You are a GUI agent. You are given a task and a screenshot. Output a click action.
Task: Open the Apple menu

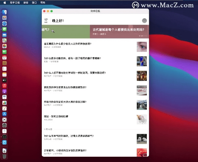click(5, 2)
